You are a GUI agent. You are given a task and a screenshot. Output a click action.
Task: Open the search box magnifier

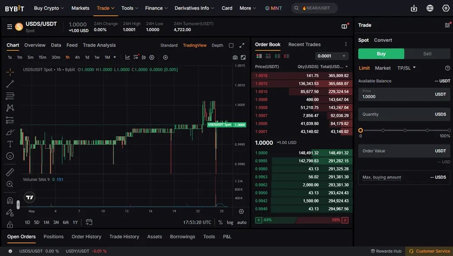pos(296,8)
